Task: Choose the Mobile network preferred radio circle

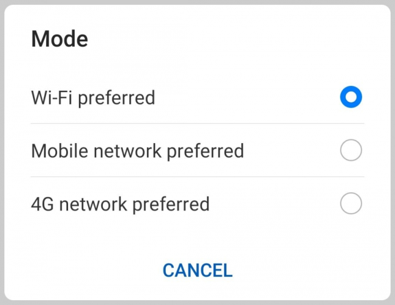Action: (x=351, y=150)
